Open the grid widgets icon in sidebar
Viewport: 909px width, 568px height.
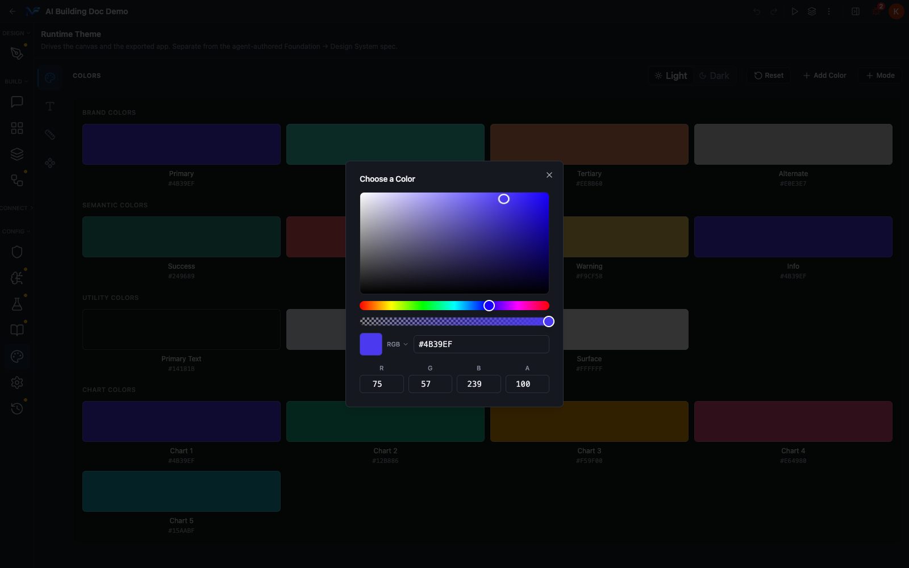tap(16, 128)
